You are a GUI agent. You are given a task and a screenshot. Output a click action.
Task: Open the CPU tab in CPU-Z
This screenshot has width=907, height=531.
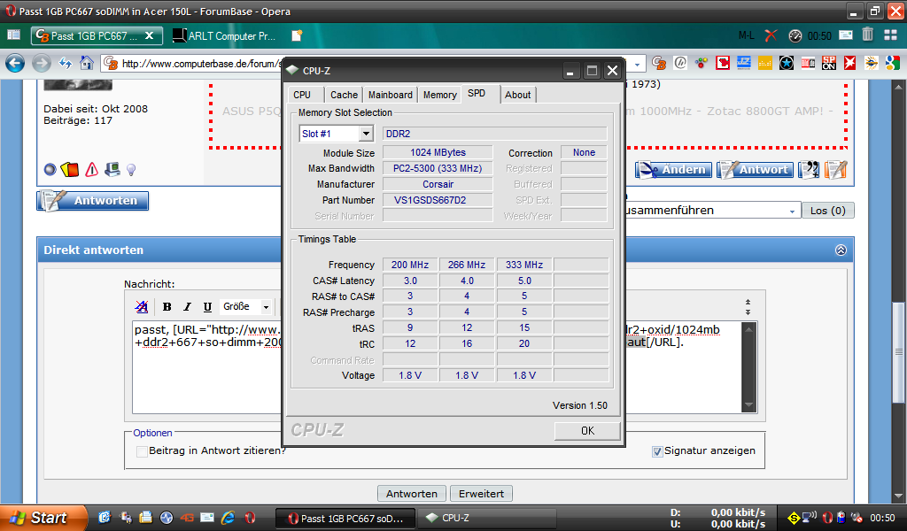pos(302,95)
